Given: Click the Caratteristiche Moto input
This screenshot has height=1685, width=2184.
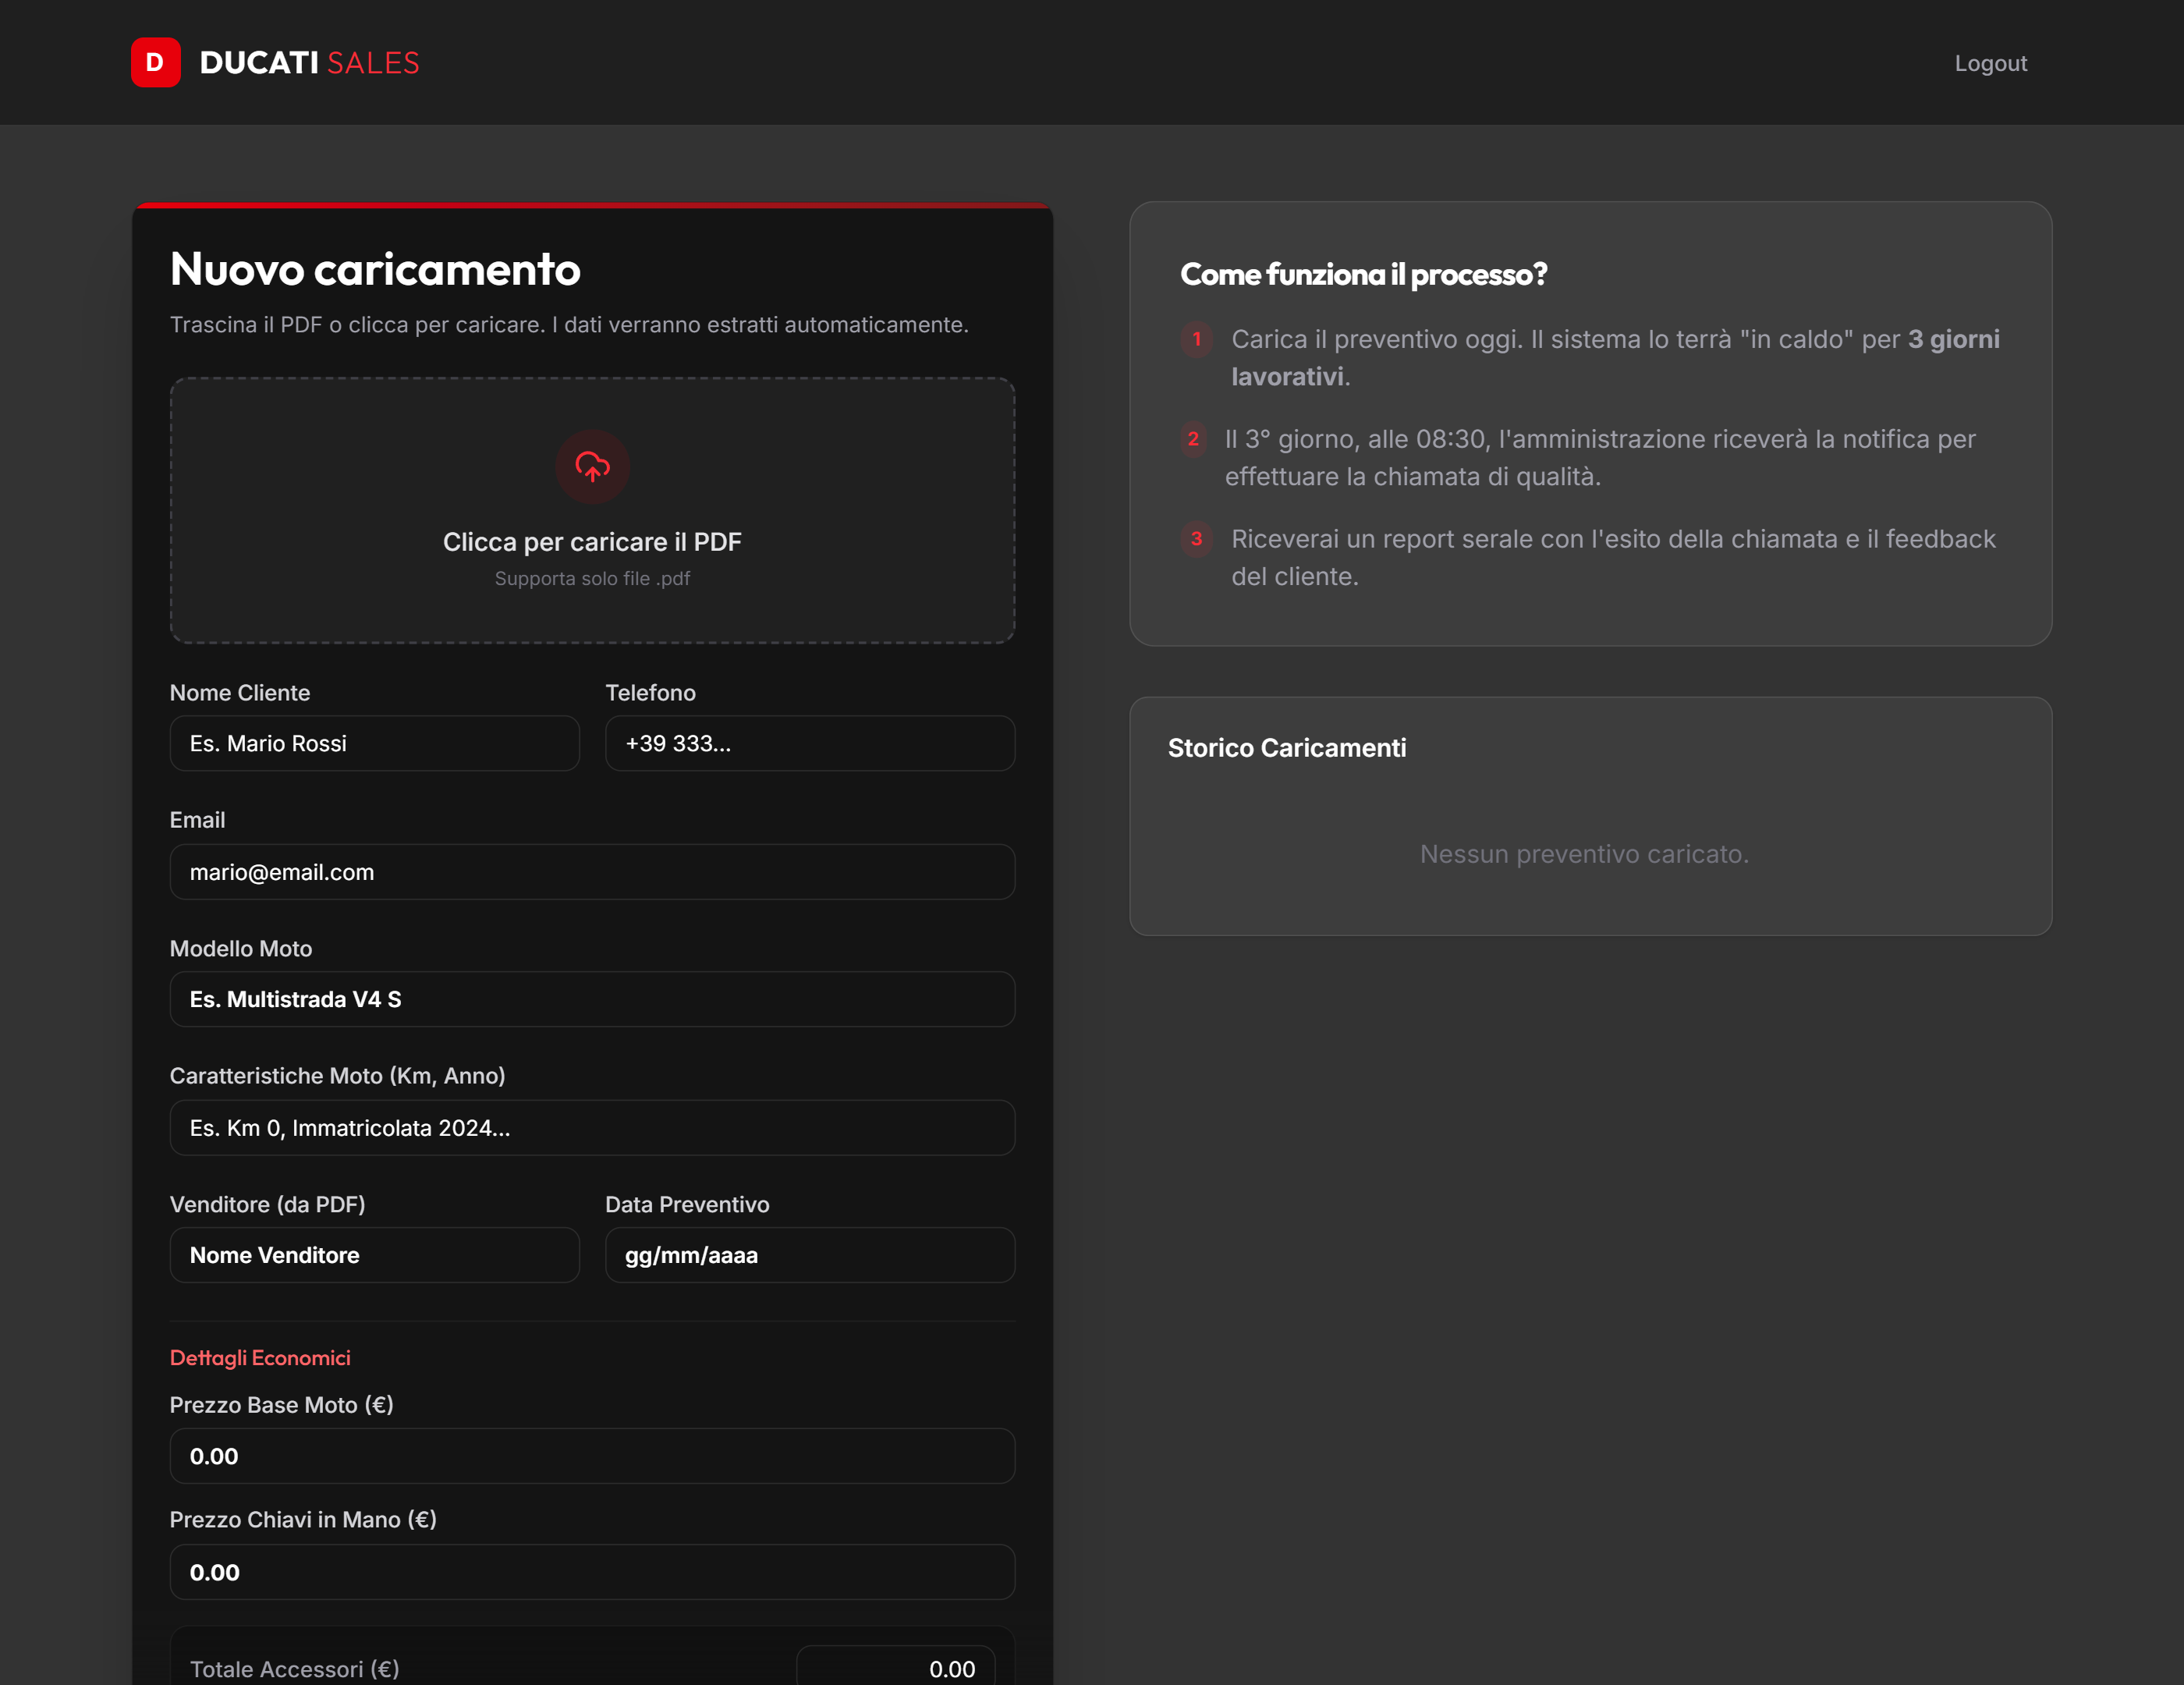Looking at the screenshot, I should tap(592, 1128).
